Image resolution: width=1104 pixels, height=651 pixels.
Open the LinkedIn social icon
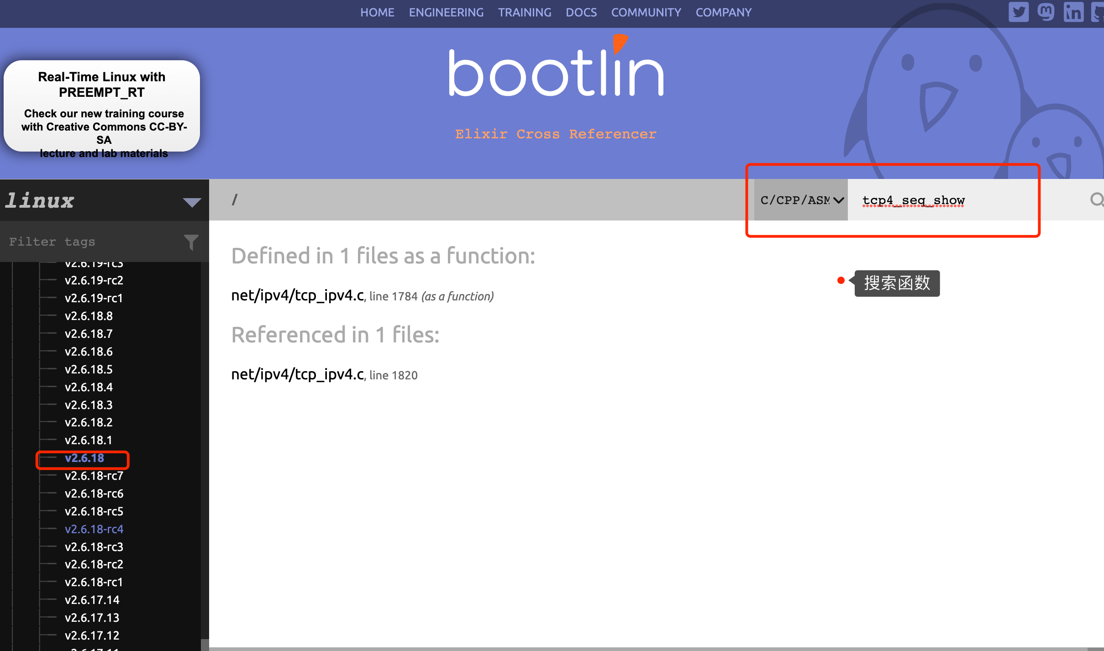tap(1073, 11)
